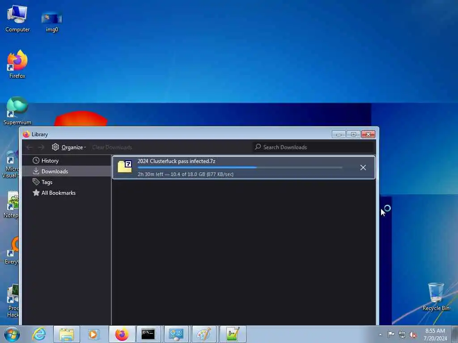Click the Tags label icon

(x=36, y=182)
